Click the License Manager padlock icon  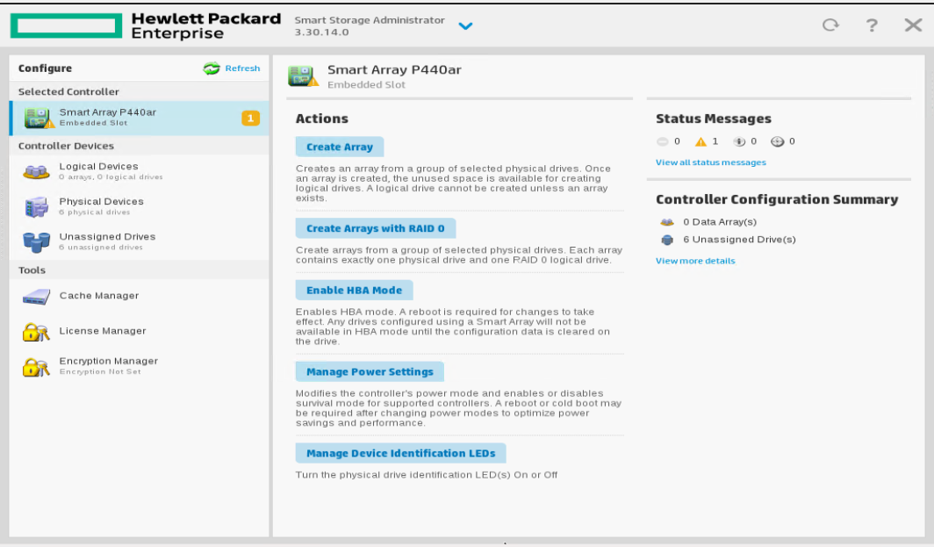click(x=36, y=331)
